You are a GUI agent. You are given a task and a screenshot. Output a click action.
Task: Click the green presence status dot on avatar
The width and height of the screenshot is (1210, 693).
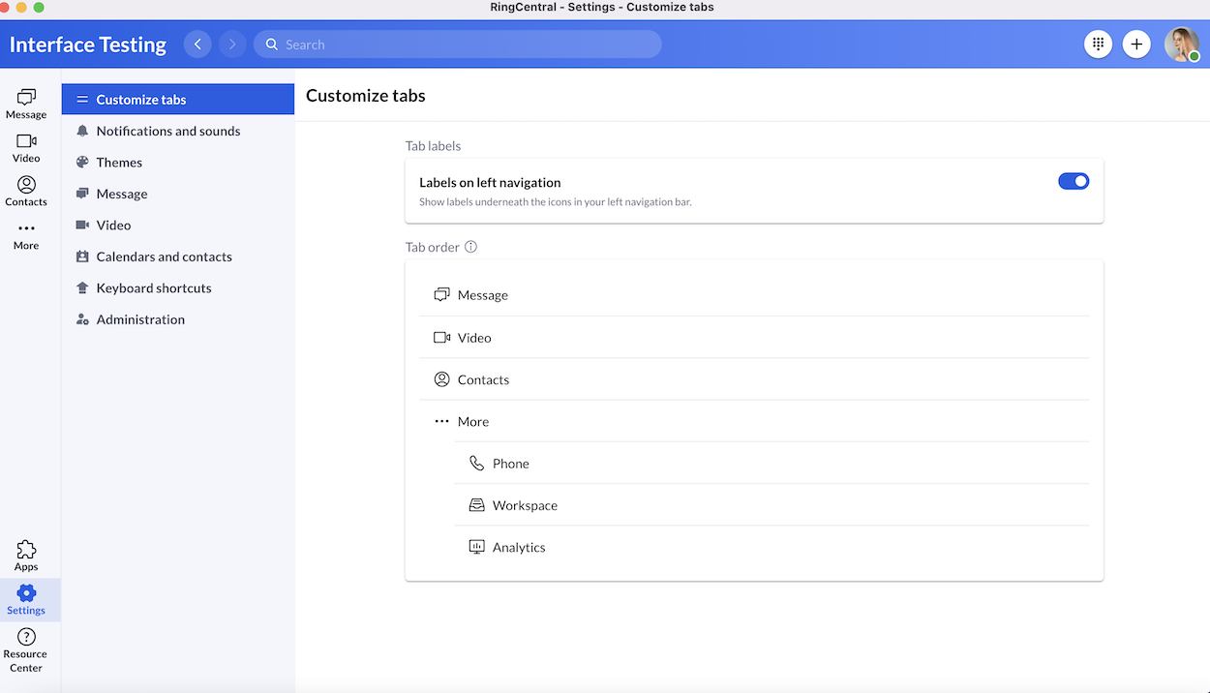(x=1194, y=56)
